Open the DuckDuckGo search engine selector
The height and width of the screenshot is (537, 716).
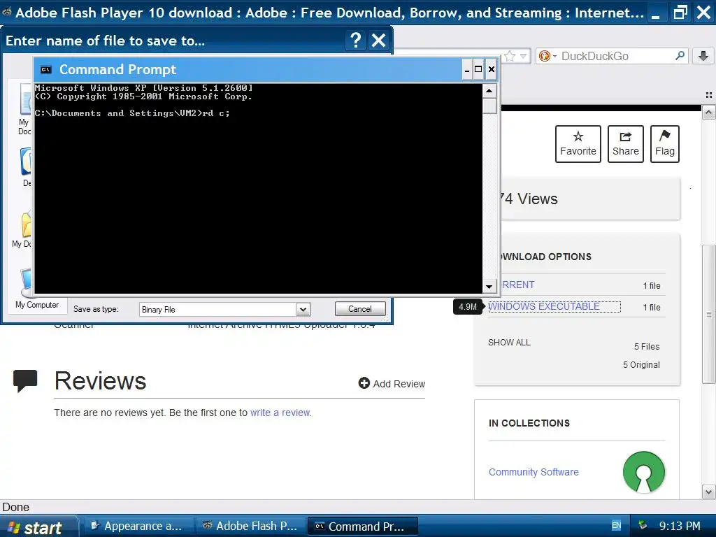tap(547, 56)
